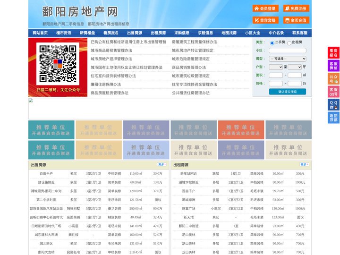The height and width of the screenshot is (255, 340).
Task: Open 求购信息 navigation item
Action: click(x=182, y=33)
